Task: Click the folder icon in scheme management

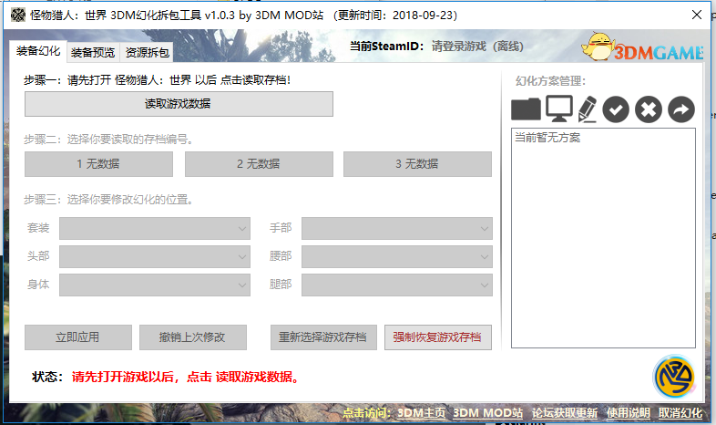Action: (526, 109)
